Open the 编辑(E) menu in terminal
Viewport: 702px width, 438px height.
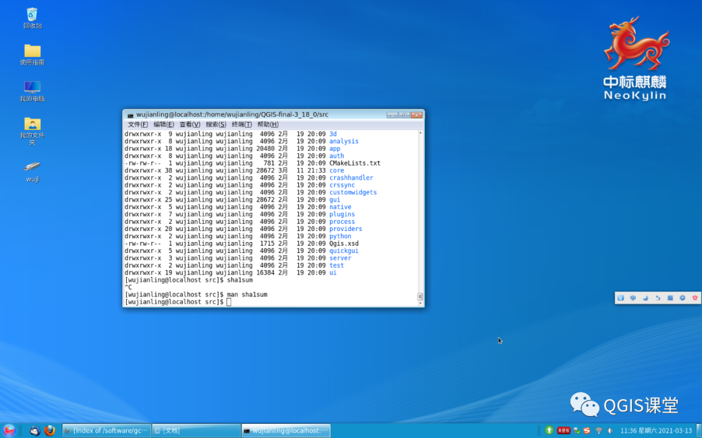[163, 125]
